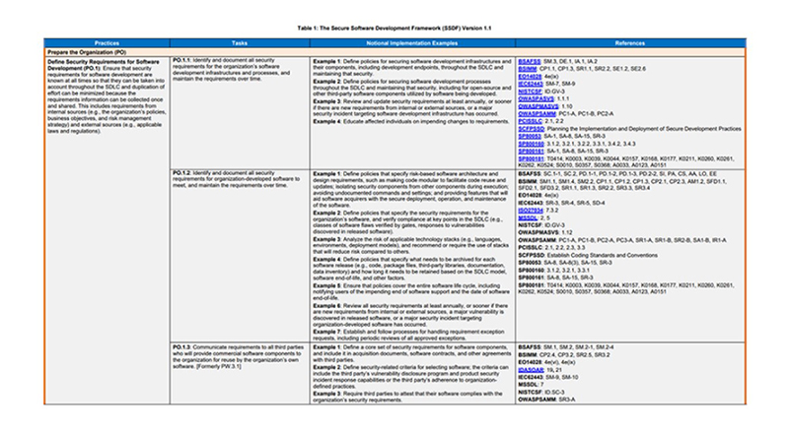Open the NISTCSF link
789x431 pixels.
click(x=530, y=92)
